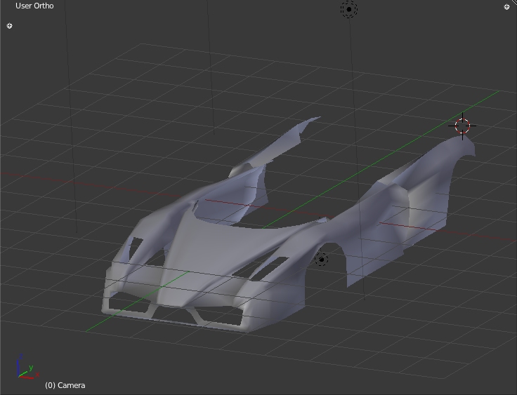Click the User Ortho view label
Screen dimensions: 517x395
[34, 6]
